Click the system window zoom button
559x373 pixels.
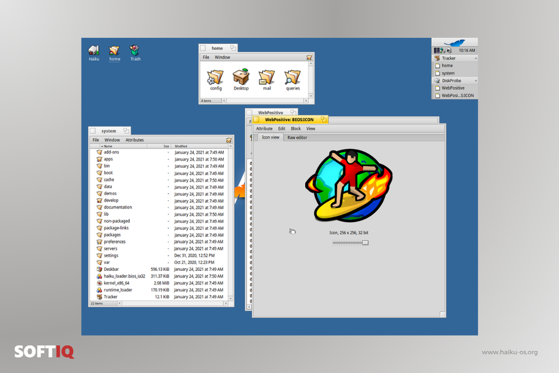[x=126, y=131]
